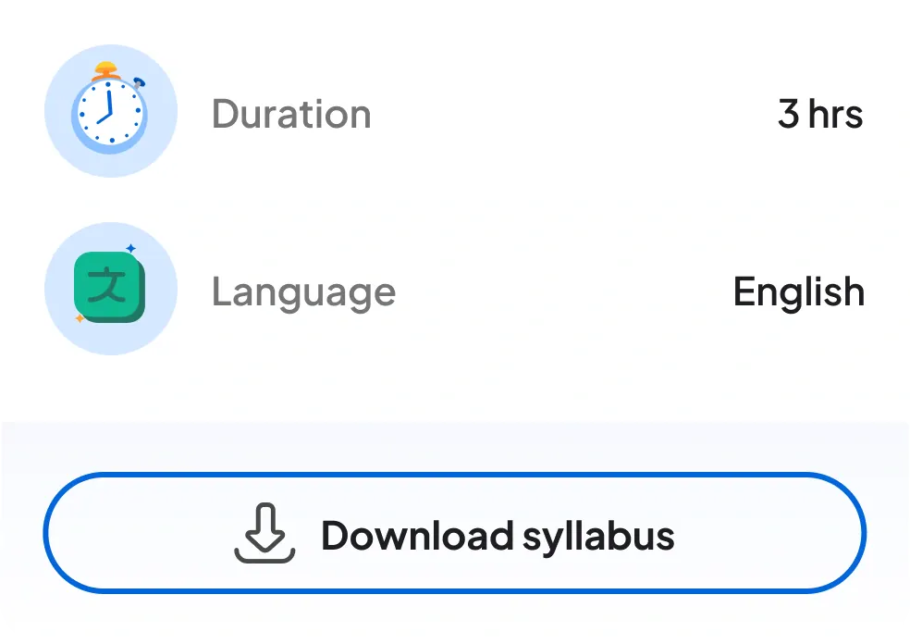Click the green translate Language icon
Screen dimensions: 910x644
[x=110, y=287]
